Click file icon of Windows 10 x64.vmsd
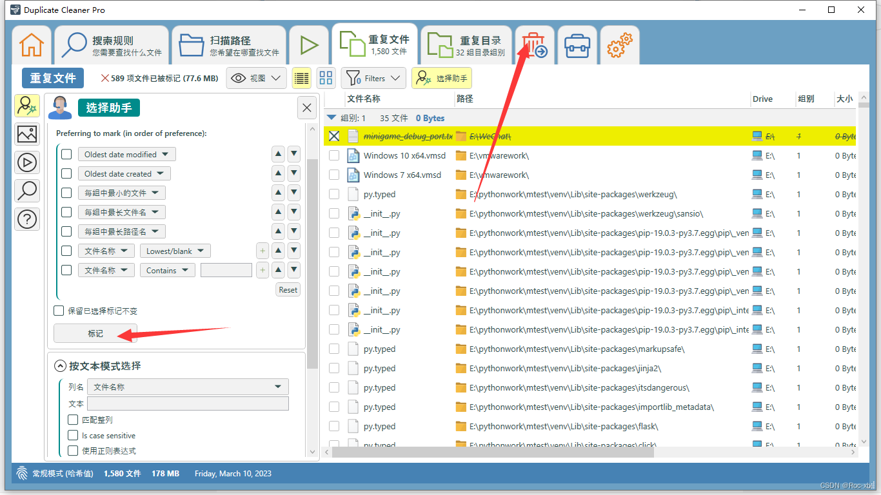This screenshot has width=881, height=495. click(353, 155)
